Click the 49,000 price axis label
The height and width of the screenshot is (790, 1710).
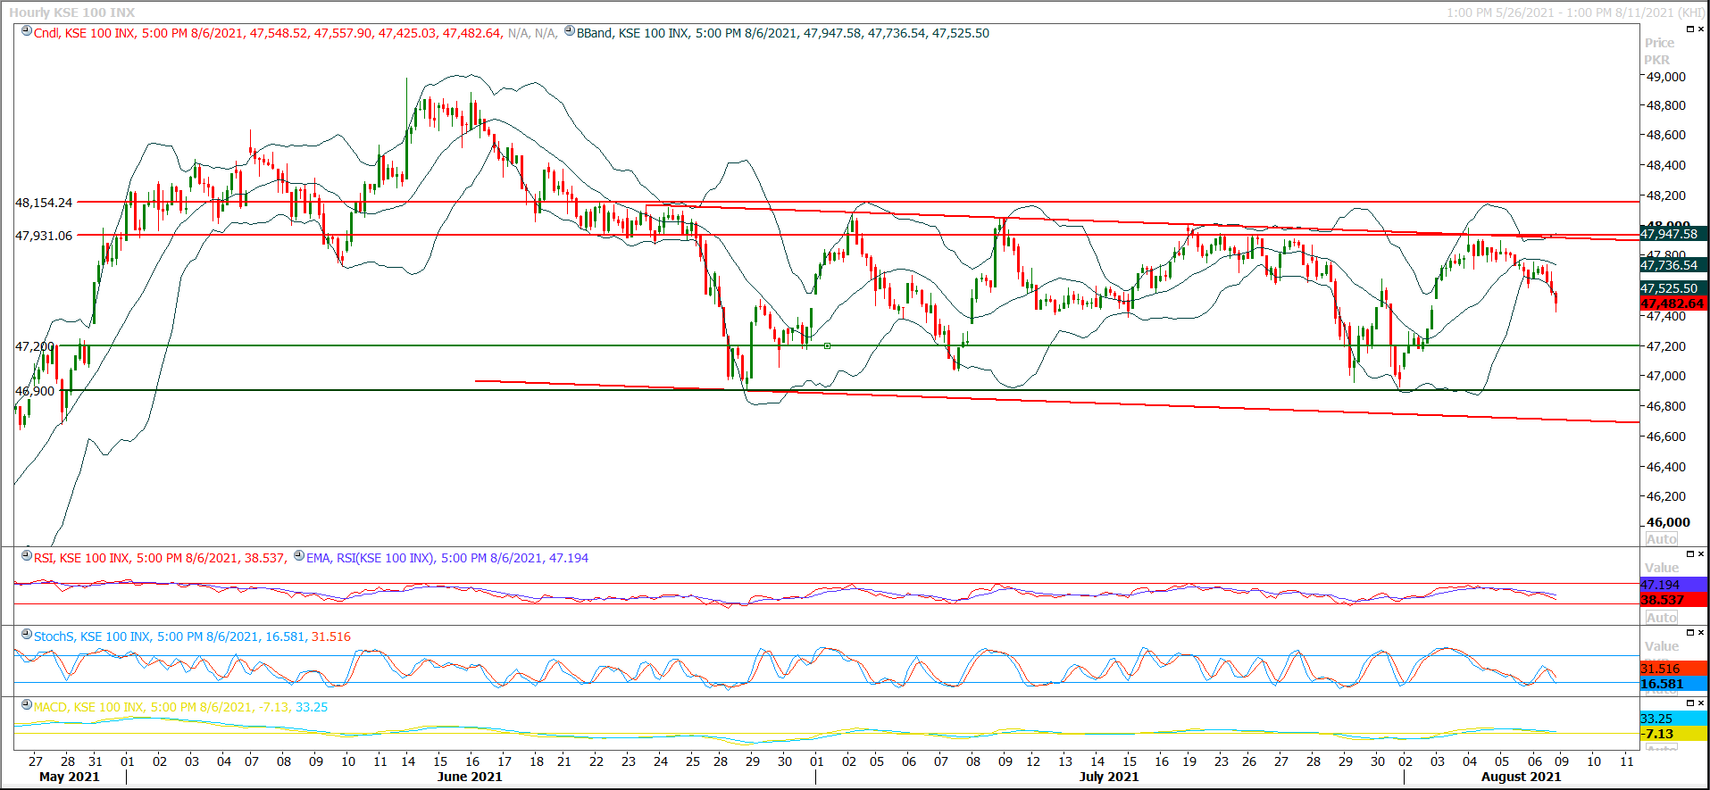tap(1666, 77)
